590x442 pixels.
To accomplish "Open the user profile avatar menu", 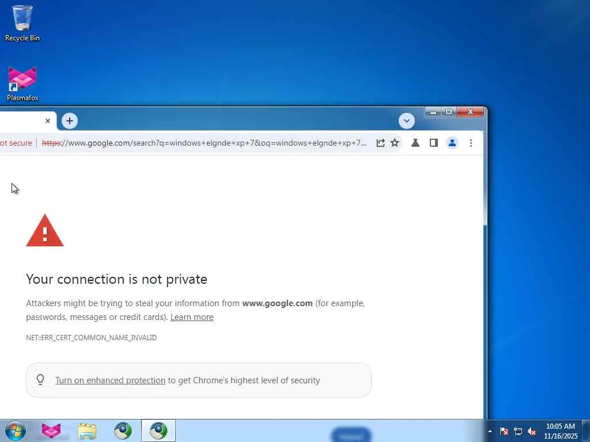I will [452, 143].
